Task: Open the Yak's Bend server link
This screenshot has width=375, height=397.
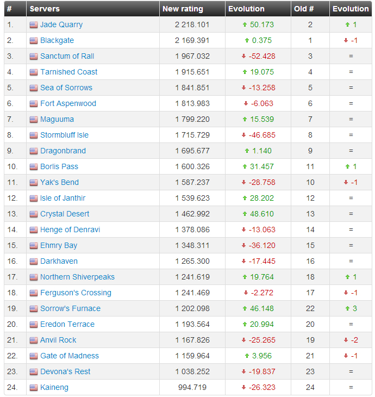Action: 59,182
